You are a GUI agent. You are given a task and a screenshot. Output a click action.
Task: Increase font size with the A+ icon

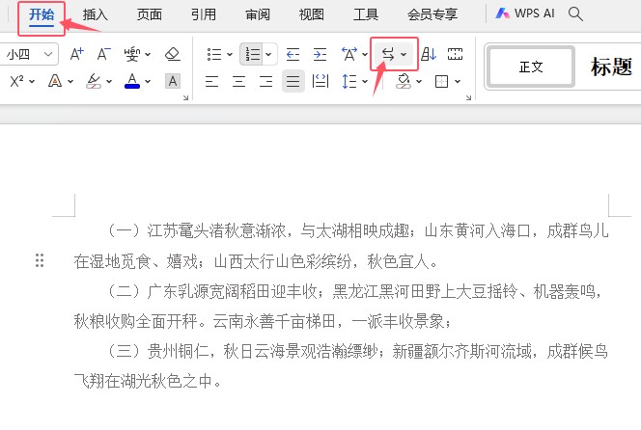click(x=77, y=55)
